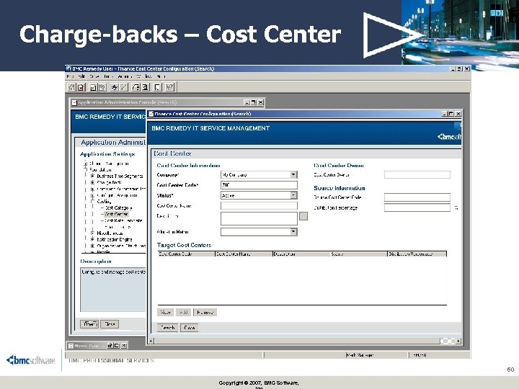Click the View button under Target Cost Centers
Viewport: 519px width, 389px height.
pyautogui.click(x=165, y=312)
